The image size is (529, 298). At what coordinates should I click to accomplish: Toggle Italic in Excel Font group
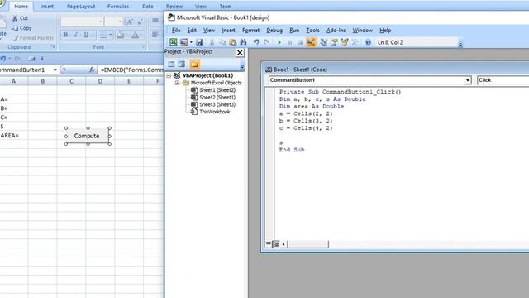click(76, 35)
